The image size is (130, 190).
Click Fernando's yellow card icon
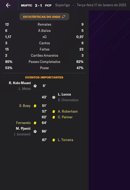(35, 123)
